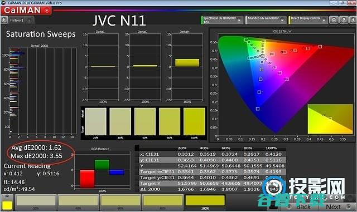Click the fL: 14.46 luminance reading

pyautogui.click(x=14, y=182)
